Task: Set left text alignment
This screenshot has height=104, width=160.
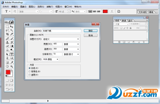Action: point(90,11)
